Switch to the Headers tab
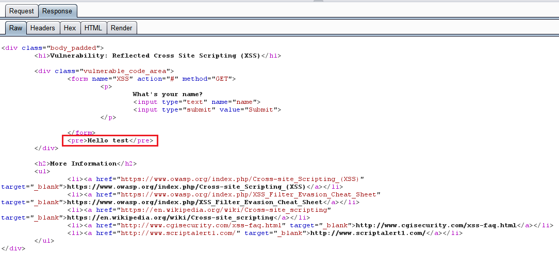Viewport: 559px width, 254px height. [42, 28]
